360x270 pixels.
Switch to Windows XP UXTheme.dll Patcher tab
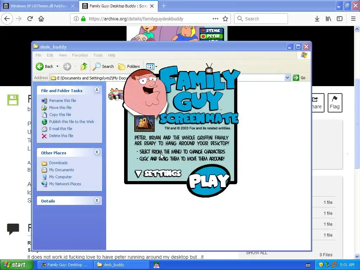39,6
